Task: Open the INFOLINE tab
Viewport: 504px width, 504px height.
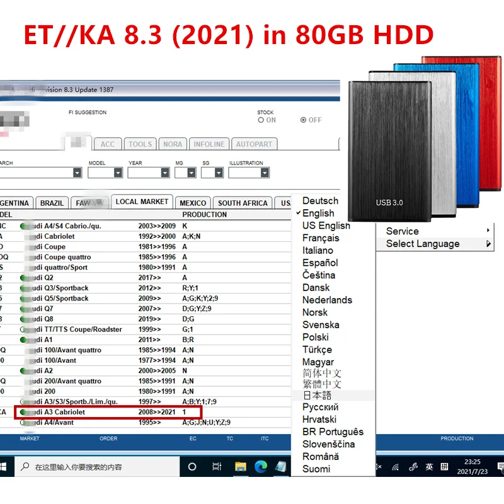Action: [209, 144]
